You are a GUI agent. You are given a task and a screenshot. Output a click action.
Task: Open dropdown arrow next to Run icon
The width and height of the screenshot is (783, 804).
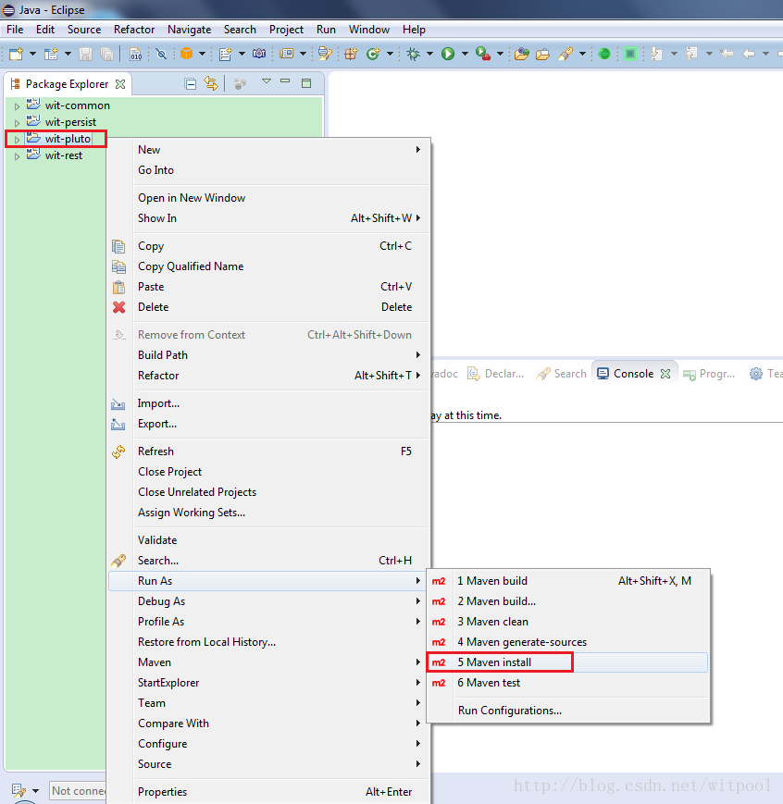coord(465,54)
